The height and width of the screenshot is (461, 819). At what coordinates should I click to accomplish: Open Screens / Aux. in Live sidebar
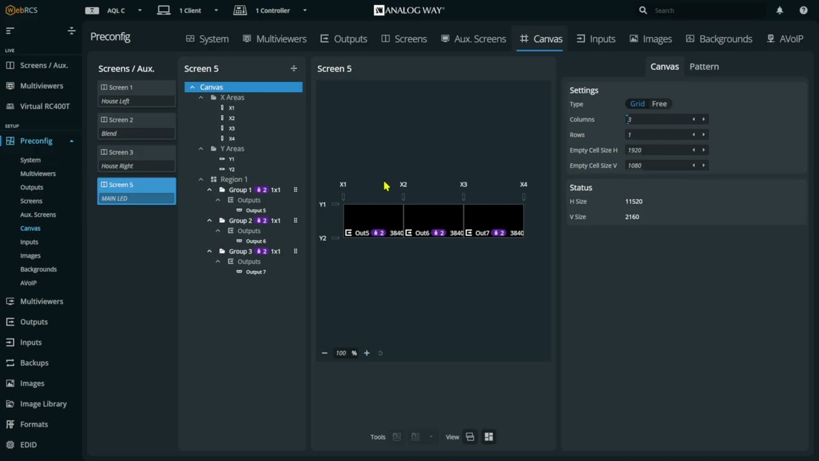click(x=44, y=65)
